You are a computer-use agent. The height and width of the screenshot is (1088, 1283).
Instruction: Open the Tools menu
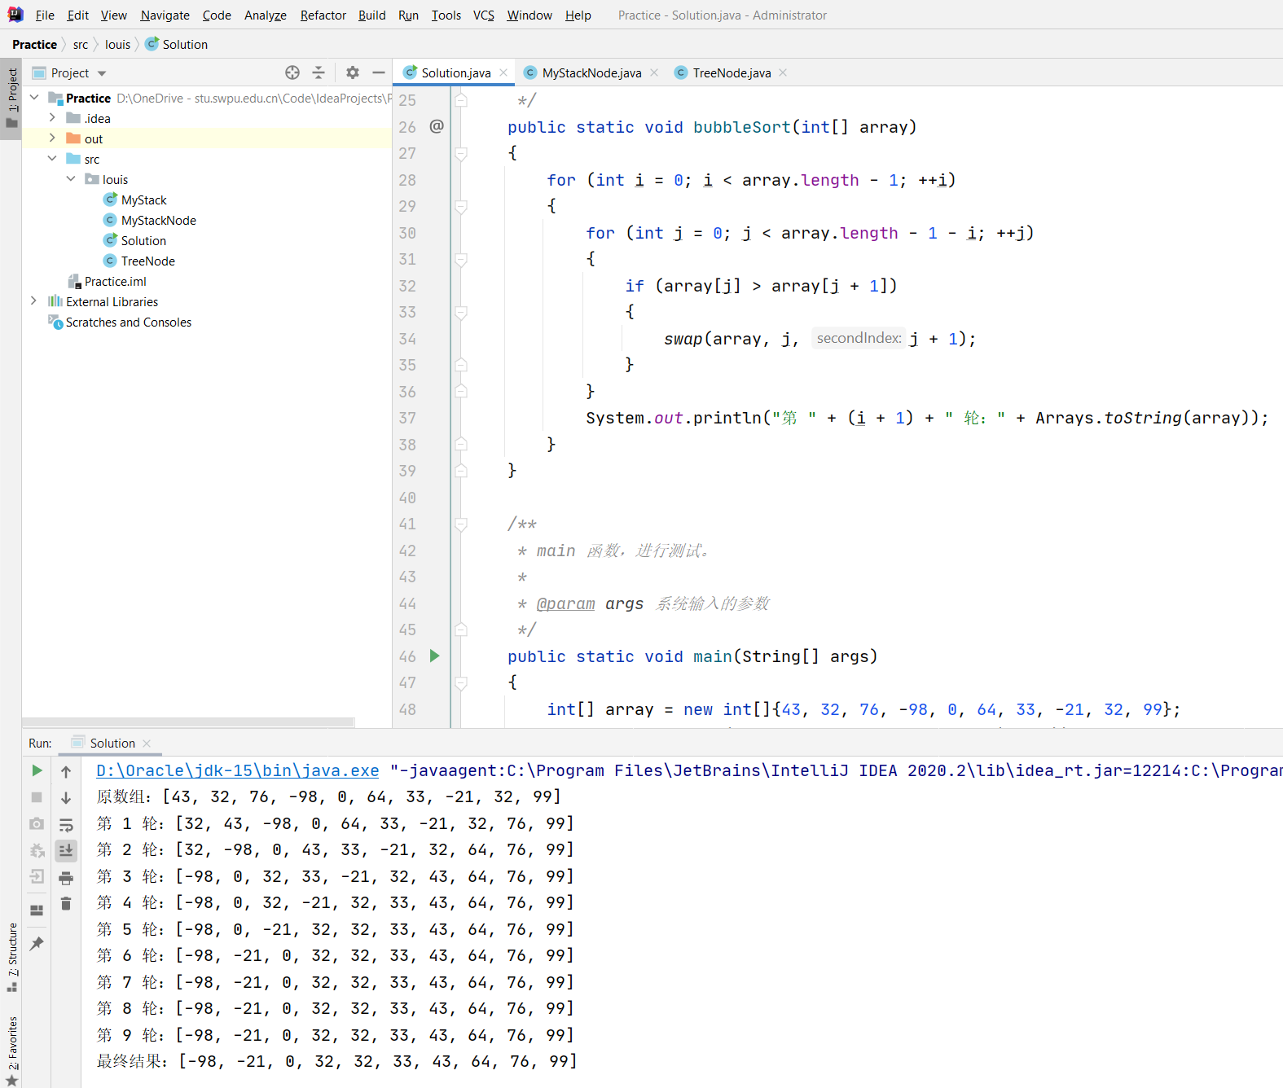coord(446,15)
